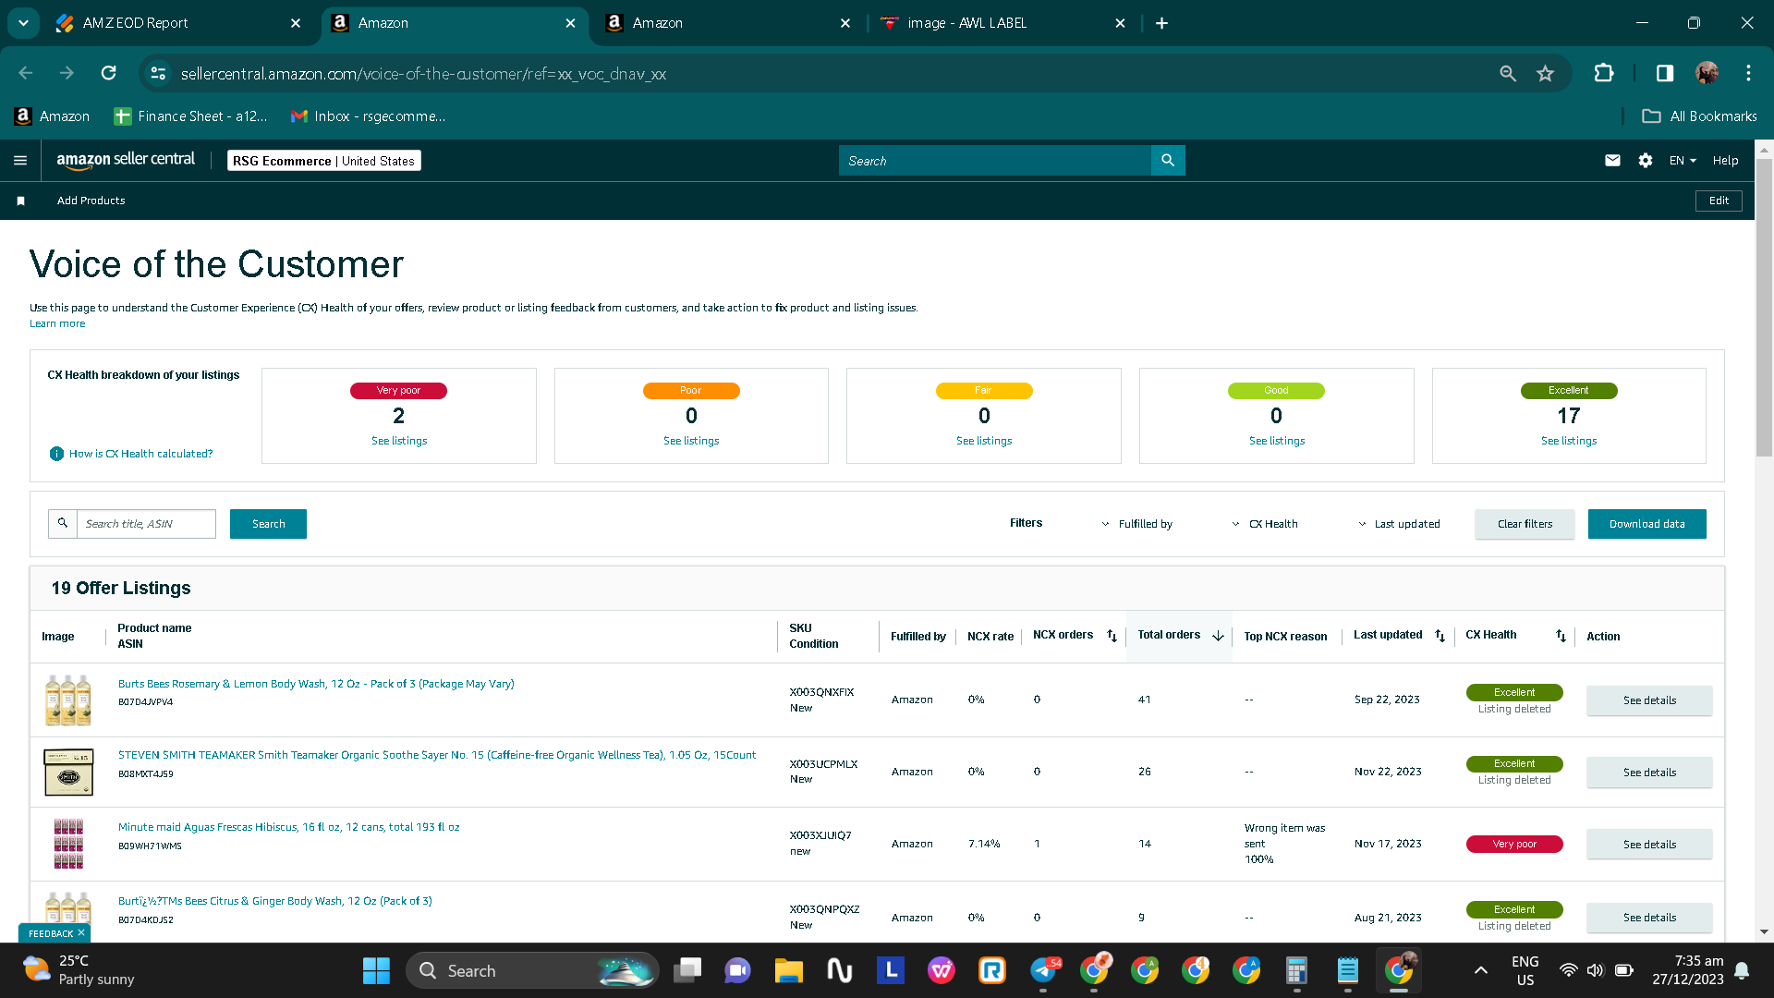This screenshot has height=998, width=1774.
Task: Open Calculator from taskbar
Action: (1296, 970)
